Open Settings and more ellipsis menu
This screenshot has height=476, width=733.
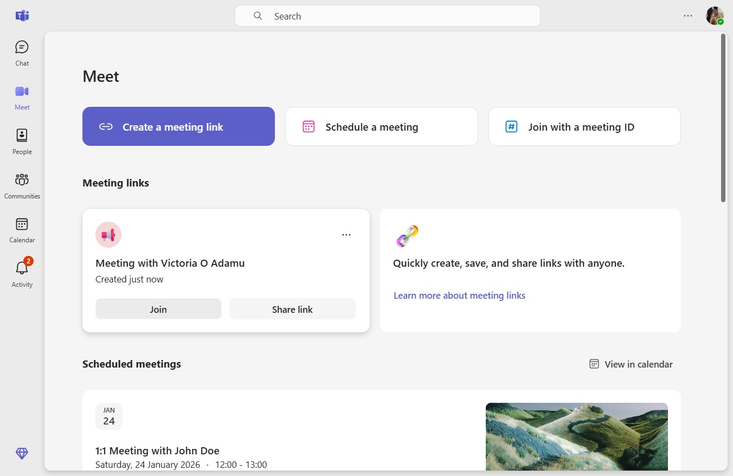[x=688, y=16]
